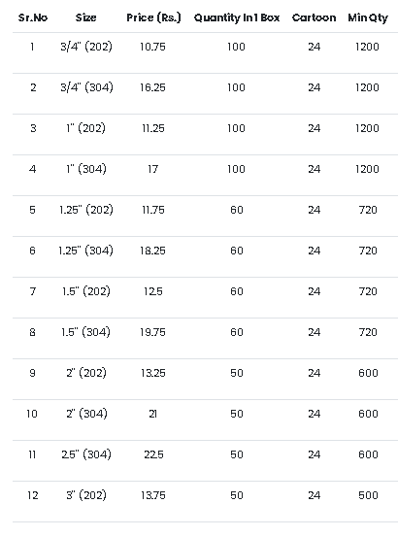Click the Sr.No column header
Screen dimensions: 398x537
[x=33, y=17]
